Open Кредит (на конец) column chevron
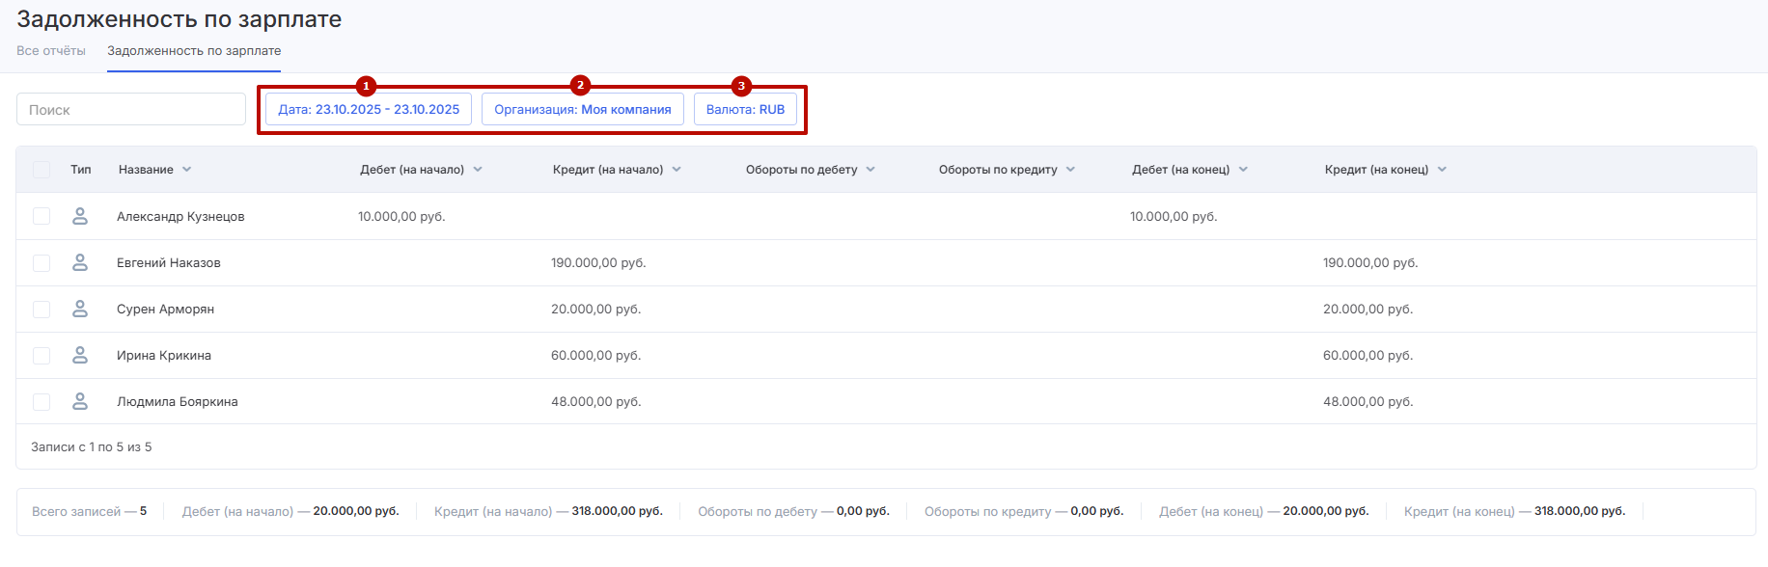The width and height of the screenshot is (1768, 567). click(1442, 170)
